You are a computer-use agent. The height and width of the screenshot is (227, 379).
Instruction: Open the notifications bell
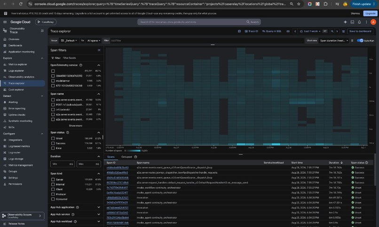(359, 22)
